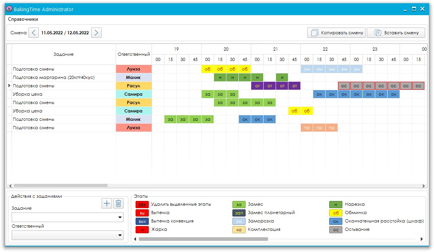Choose the Обминка stage swatch
The height and width of the screenshot is (252, 434).
336,213
